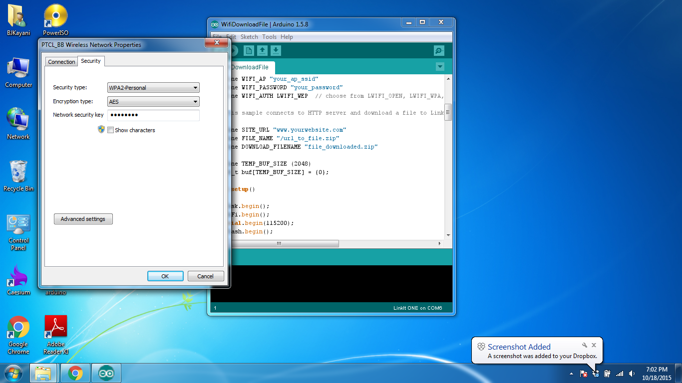Click the volume speaker tray icon
This screenshot has width=682, height=383.
[x=632, y=374]
